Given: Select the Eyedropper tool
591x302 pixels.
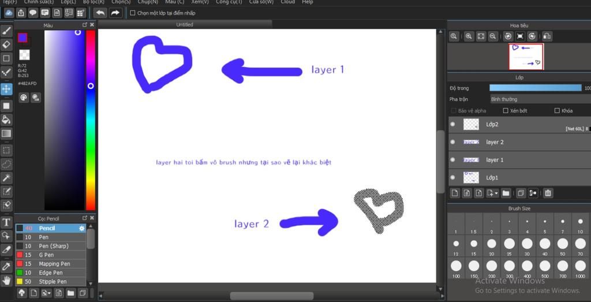Looking at the screenshot, I should pyautogui.click(x=6, y=267).
